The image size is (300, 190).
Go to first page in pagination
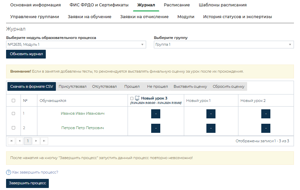coord(11,141)
